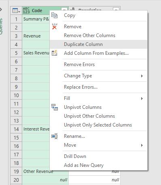Select row number 13
The image size is (161, 185).
coord(16,121)
